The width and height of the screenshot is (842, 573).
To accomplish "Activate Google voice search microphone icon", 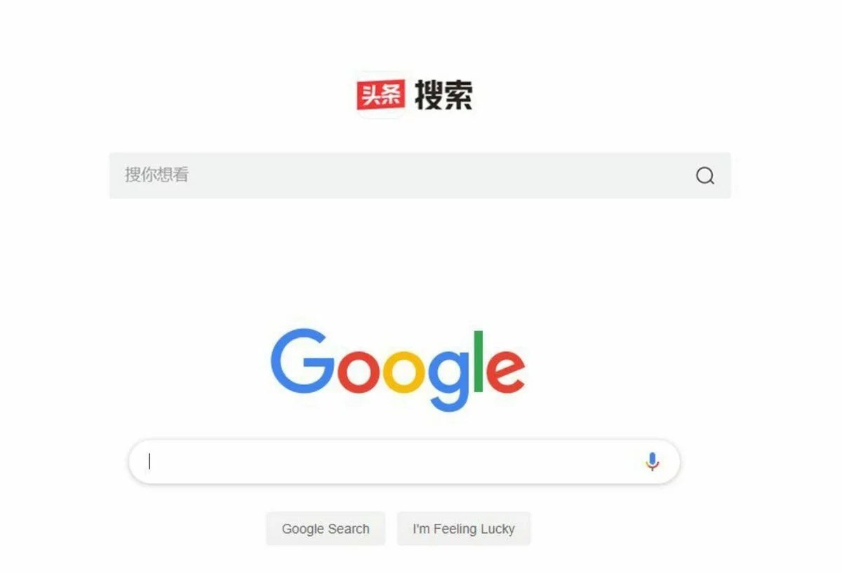I will 653,461.
